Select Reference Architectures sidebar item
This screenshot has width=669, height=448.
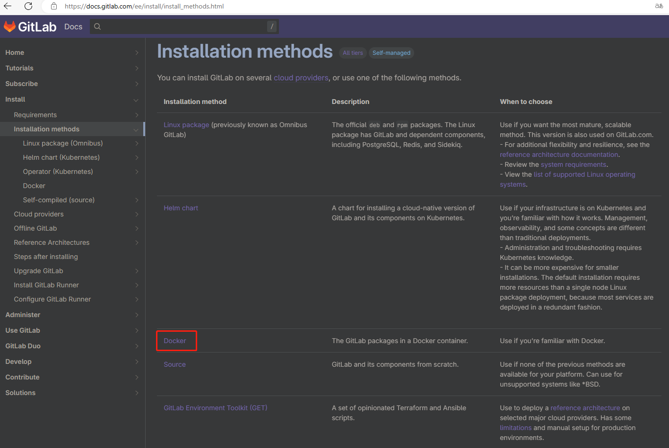tap(52, 242)
